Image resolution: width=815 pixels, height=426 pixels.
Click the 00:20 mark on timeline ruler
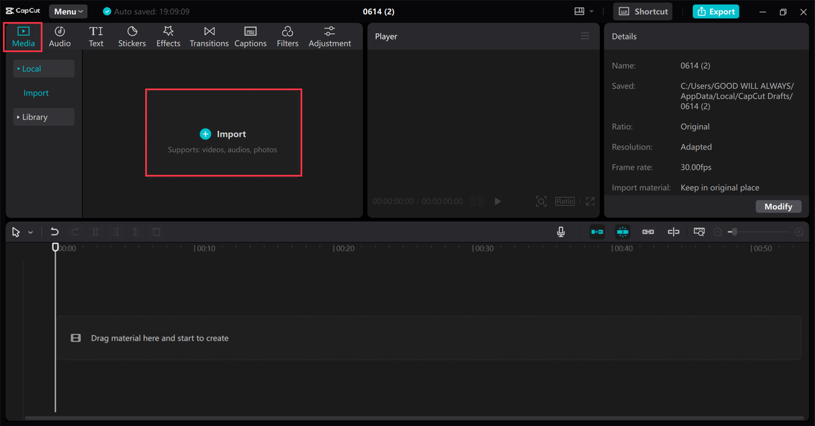[x=344, y=249]
